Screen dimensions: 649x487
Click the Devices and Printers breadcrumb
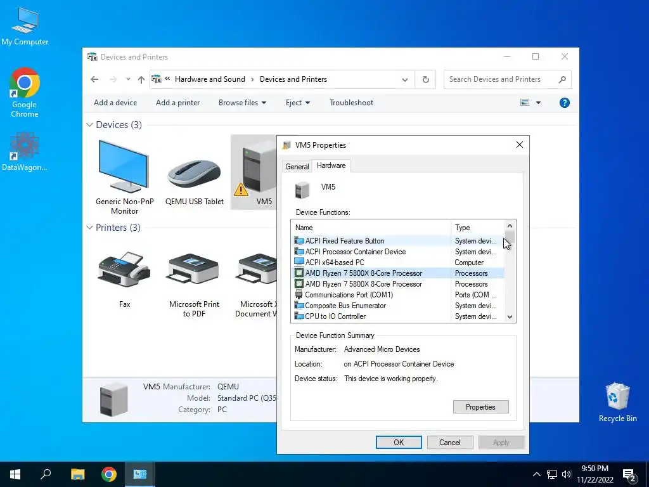(x=293, y=79)
